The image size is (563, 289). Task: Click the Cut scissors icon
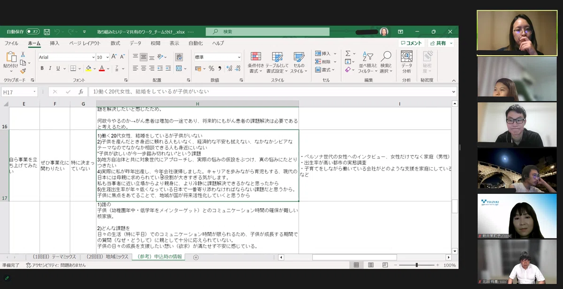(23, 55)
